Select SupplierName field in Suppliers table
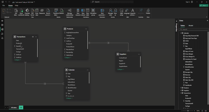 [123, 66]
